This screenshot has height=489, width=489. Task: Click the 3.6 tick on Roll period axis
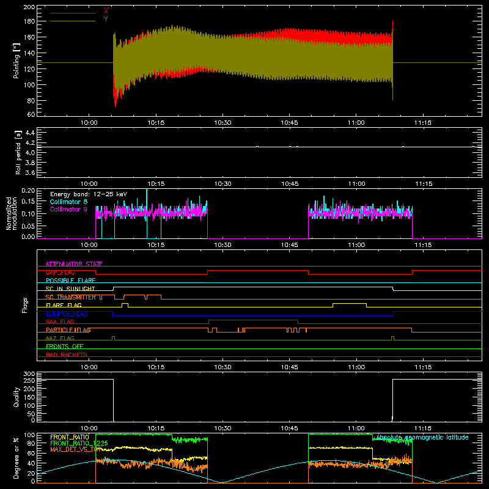coord(29,172)
